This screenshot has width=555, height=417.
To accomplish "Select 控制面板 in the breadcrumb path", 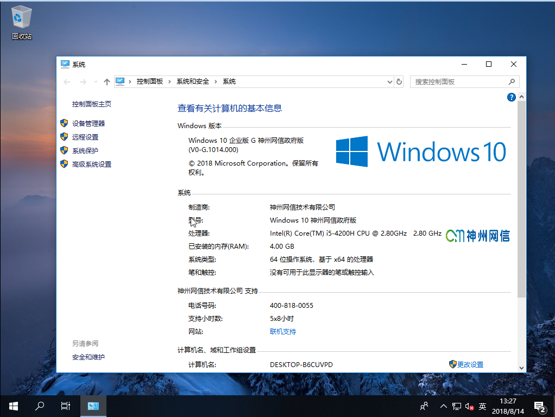I will coord(149,81).
